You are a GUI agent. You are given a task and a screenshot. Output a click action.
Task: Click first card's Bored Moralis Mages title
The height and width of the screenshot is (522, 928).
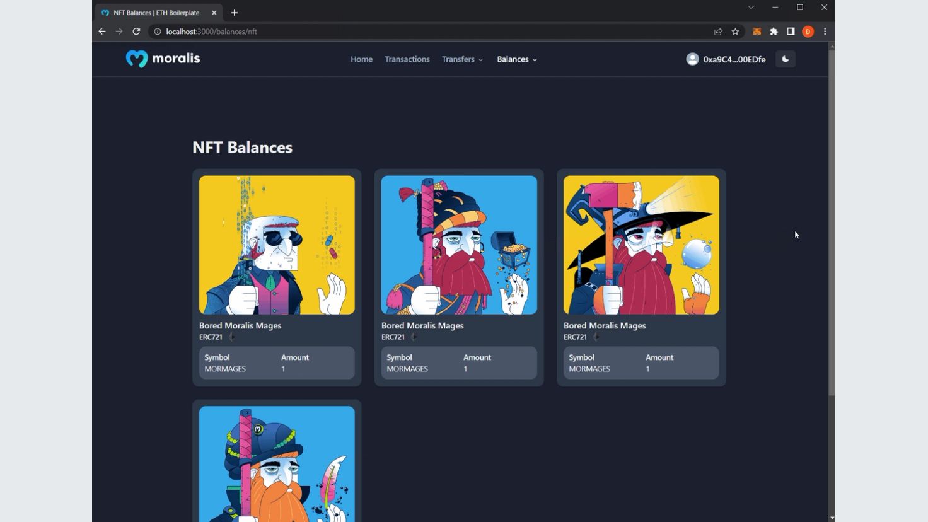tap(240, 326)
